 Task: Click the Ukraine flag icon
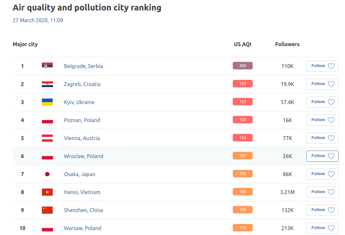click(47, 102)
